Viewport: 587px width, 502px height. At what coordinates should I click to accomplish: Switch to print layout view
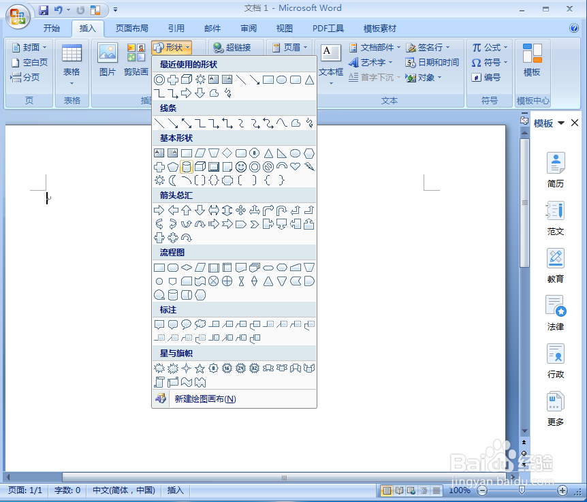pos(387,490)
